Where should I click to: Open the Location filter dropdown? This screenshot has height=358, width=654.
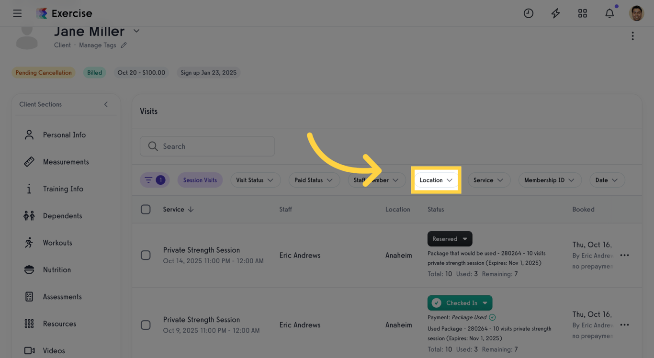(436, 180)
